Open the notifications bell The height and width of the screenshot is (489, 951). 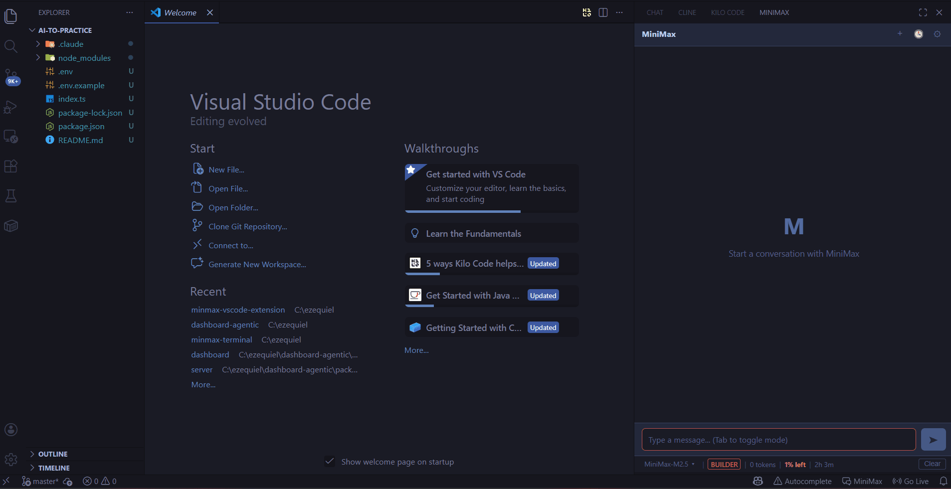pos(944,481)
